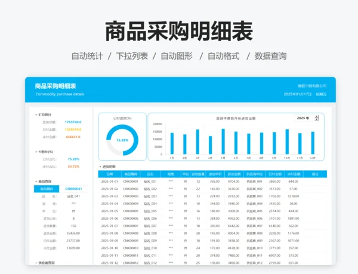Viewport: 358px width, 274px height.
Task: Click product code CNK00010 in table
Action: tap(131, 248)
